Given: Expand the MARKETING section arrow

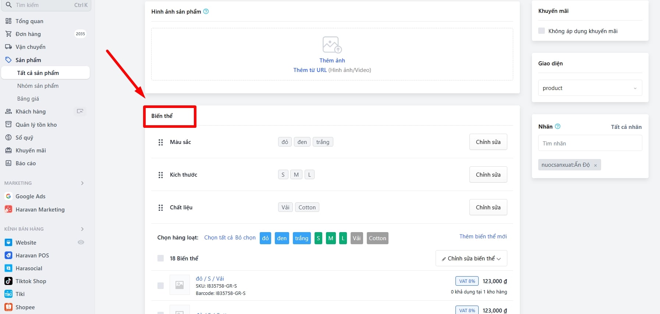Looking at the screenshot, I should 82,183.
